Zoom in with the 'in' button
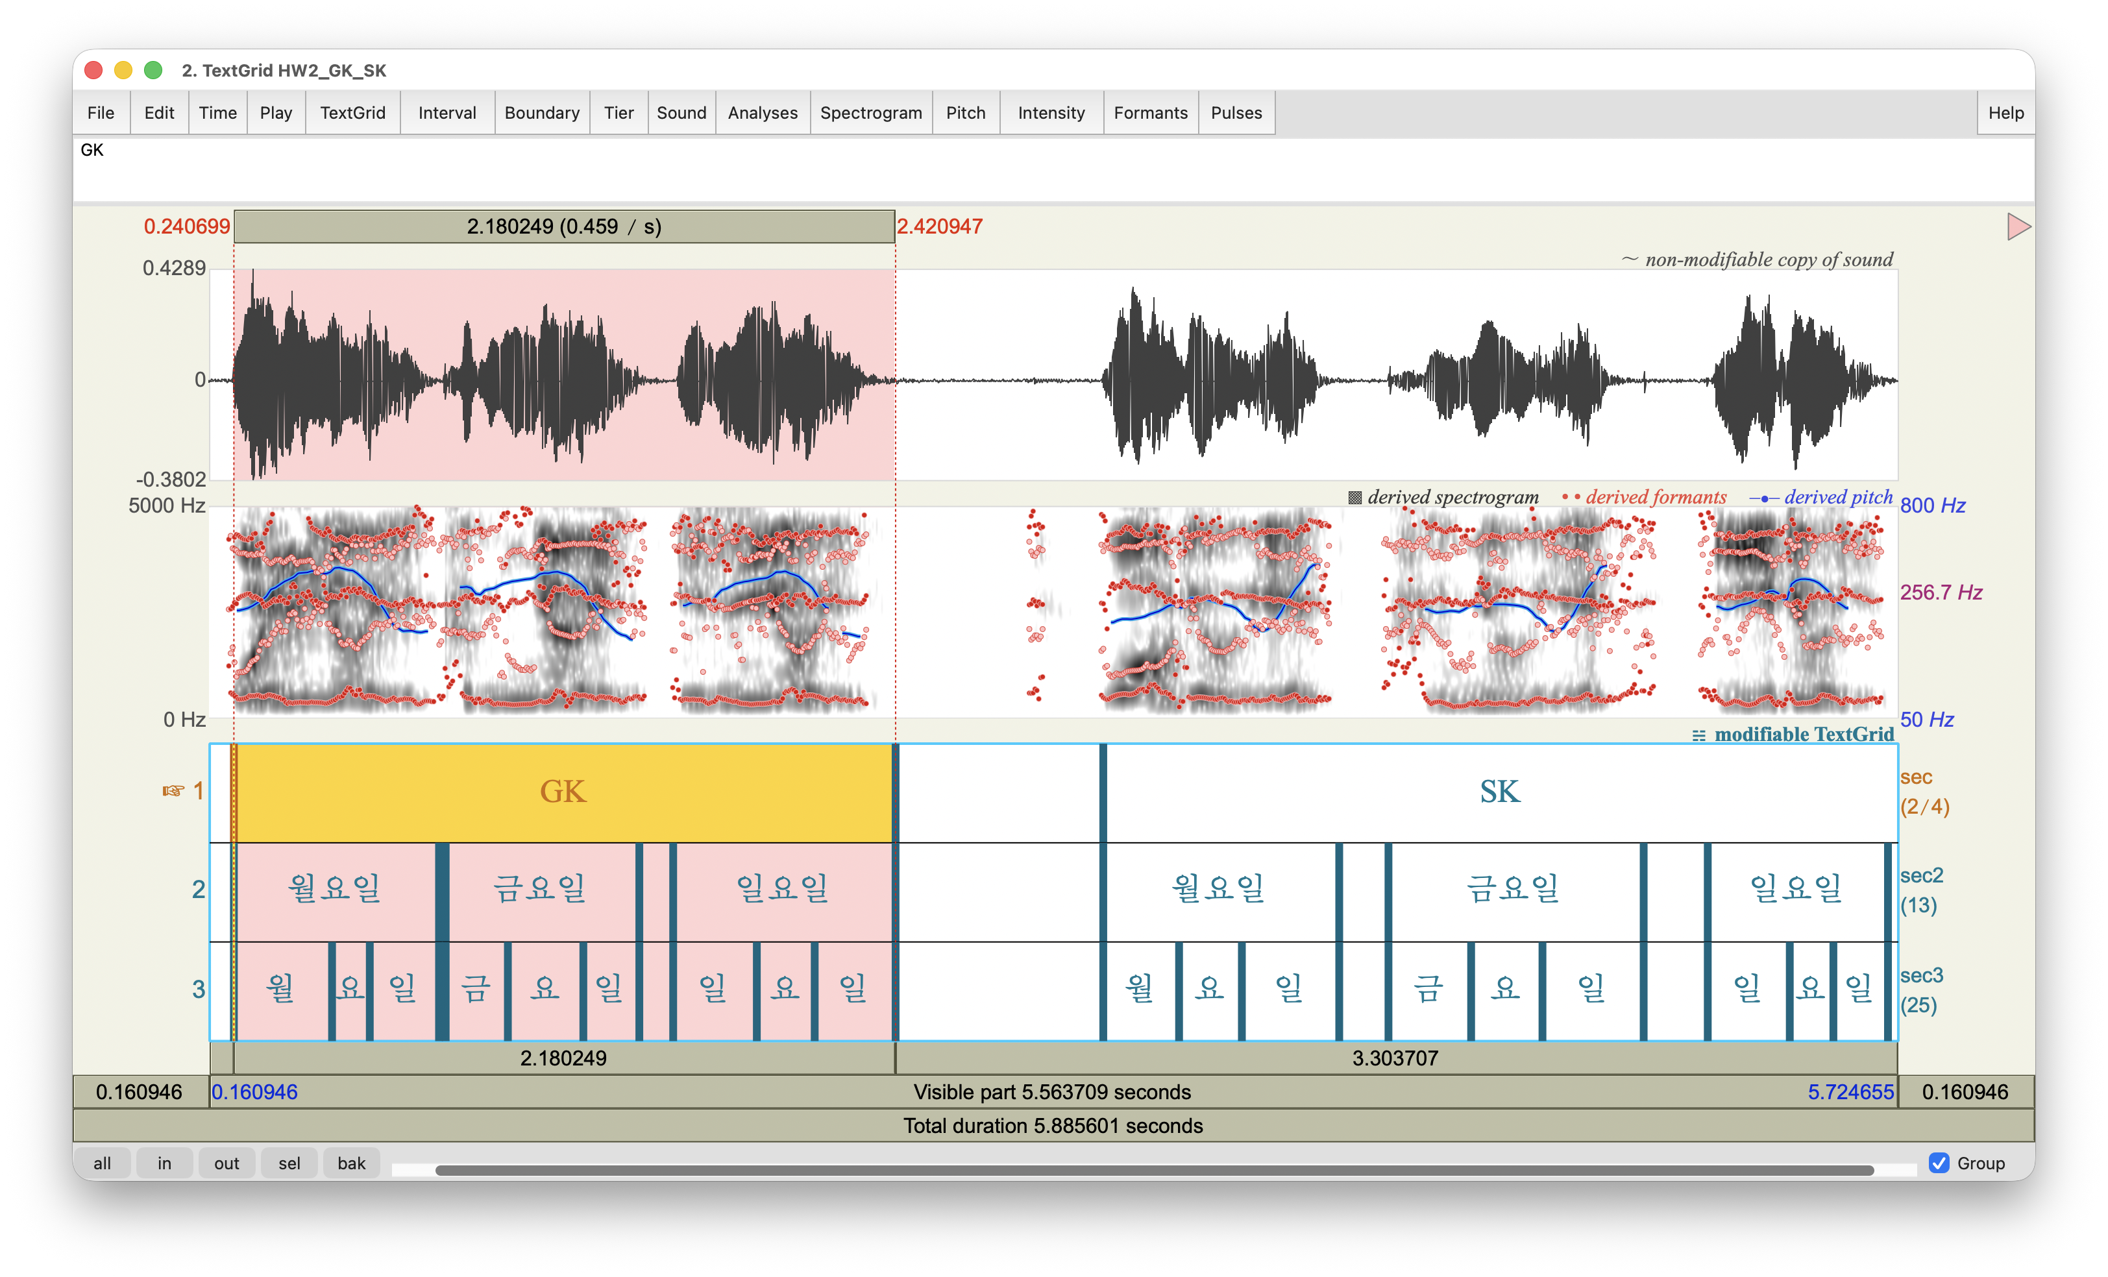 pos(164,1163)
